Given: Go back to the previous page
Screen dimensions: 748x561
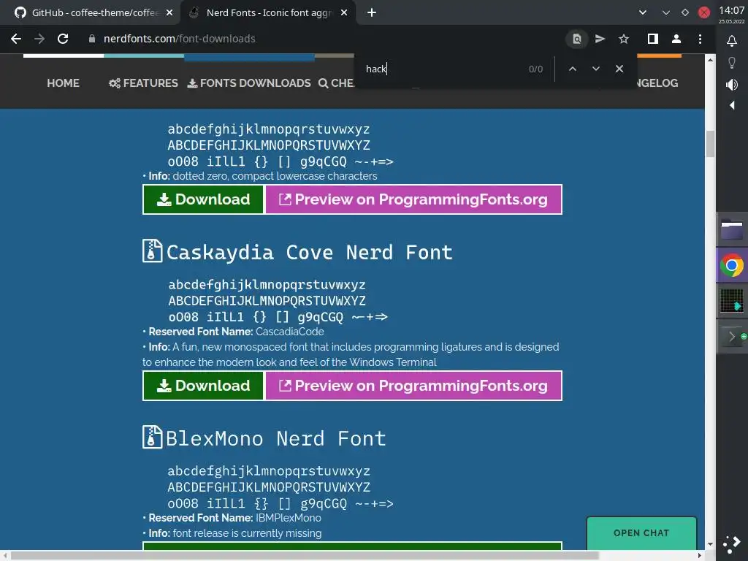Looking at the screenshot, I should click(16, 39).
